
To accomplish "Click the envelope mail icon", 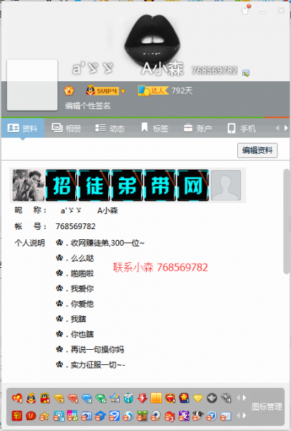I will coord(226,416).
